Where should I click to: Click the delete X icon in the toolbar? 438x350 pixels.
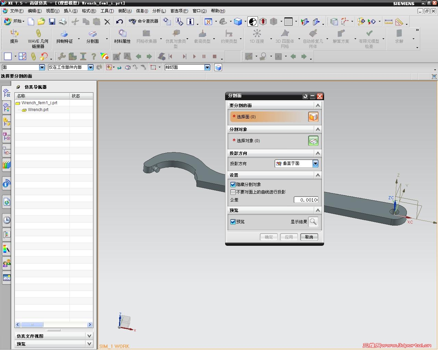pos(107,22)
